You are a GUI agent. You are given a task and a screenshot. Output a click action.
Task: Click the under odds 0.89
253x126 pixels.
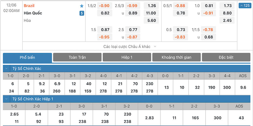point(133,13)
